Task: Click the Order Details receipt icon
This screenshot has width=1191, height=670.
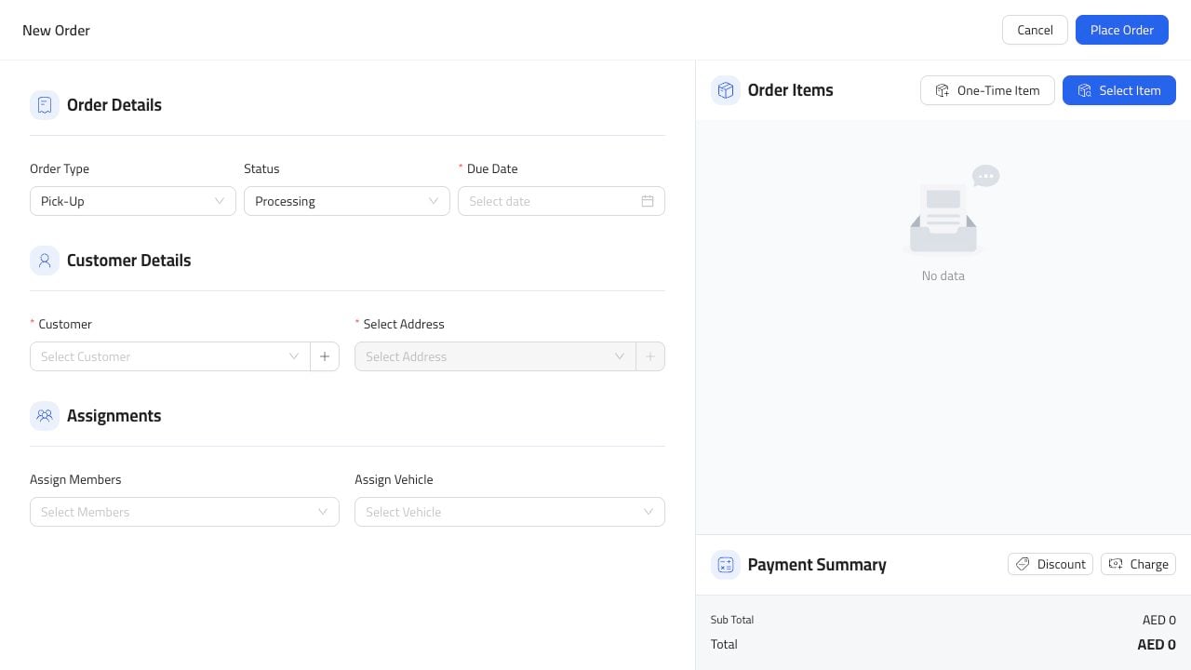Action: click(45, 105)
